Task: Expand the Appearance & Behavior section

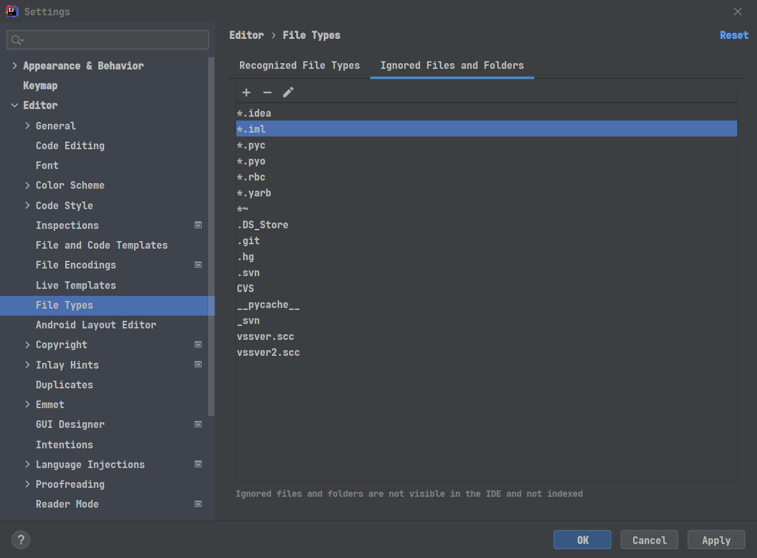Action: coord(15,66)
